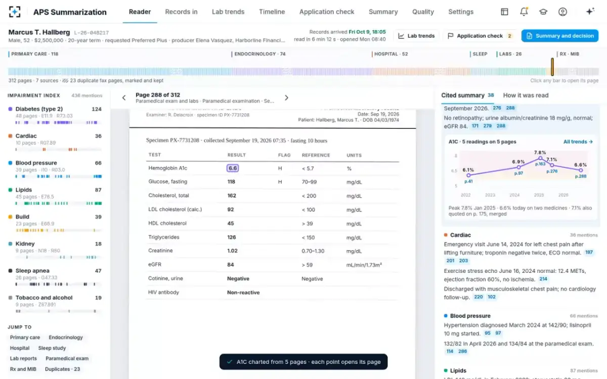Image resolution: width=607 pixels, height=379 pixels.
Task: Open the Summary tab
Action: 383,12
